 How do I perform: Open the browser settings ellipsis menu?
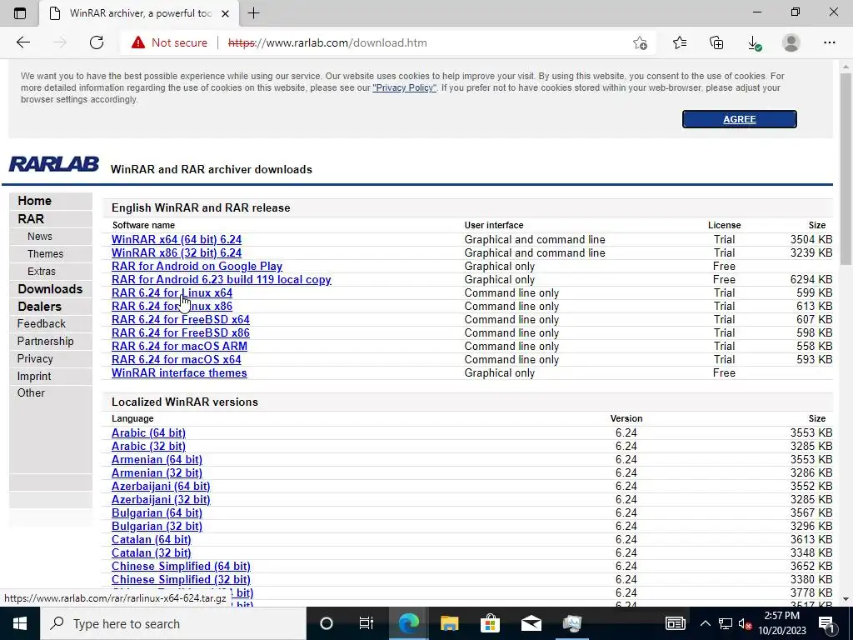click(x=829, y=42)
